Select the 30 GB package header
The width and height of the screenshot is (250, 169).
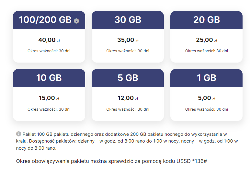(128, 20)
